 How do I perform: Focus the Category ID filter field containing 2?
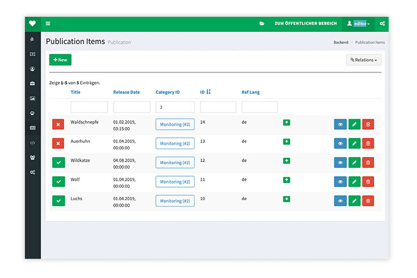click(175, 107)
